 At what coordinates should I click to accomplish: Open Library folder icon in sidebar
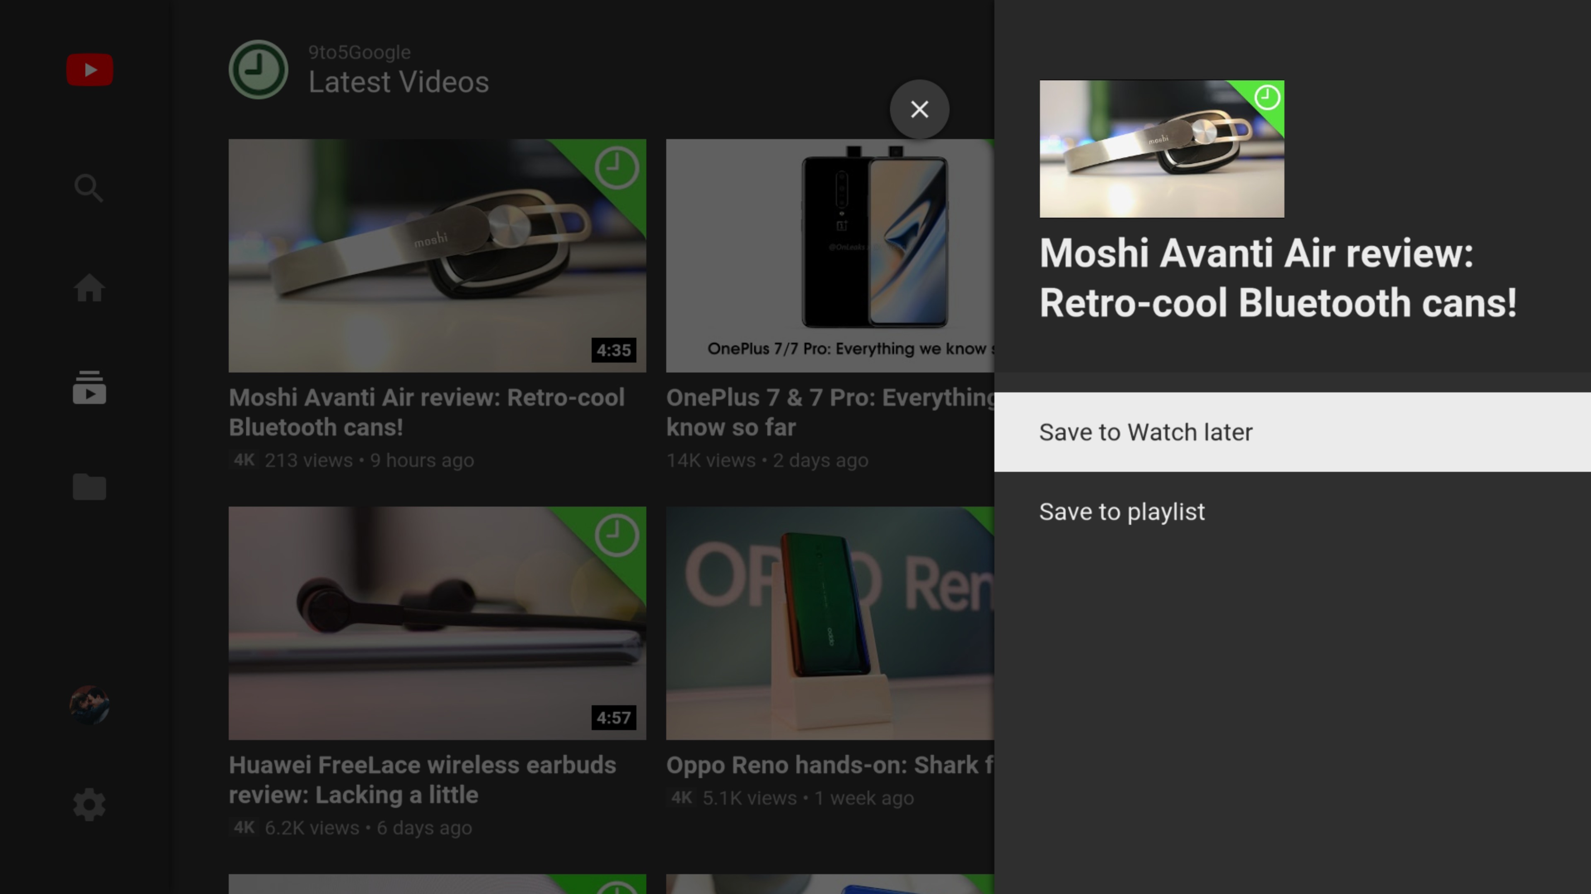(x=89, y=487)
